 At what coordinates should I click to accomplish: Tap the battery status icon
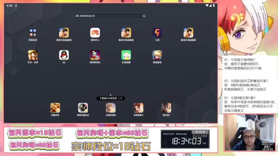point(214,6)
